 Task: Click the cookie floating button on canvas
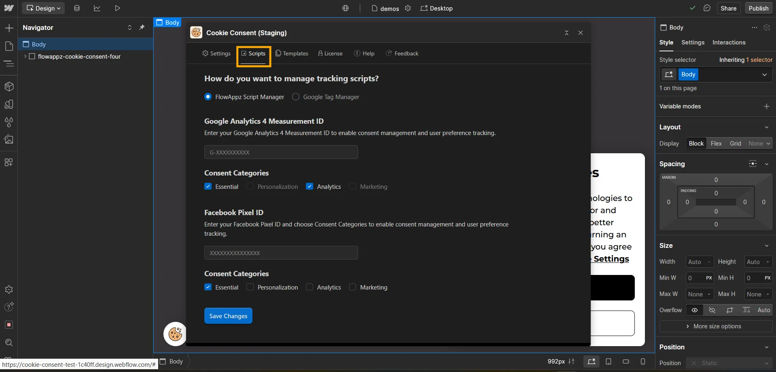[175, 334]
